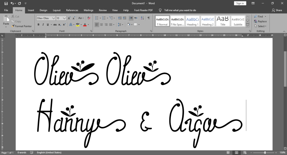This screenshot has height=155, width=287.
Task: Click the Save icon in the title bar
Action: click(x=6, y=3)
